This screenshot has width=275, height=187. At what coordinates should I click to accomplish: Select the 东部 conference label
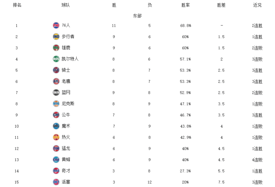[x=137, y=16]
